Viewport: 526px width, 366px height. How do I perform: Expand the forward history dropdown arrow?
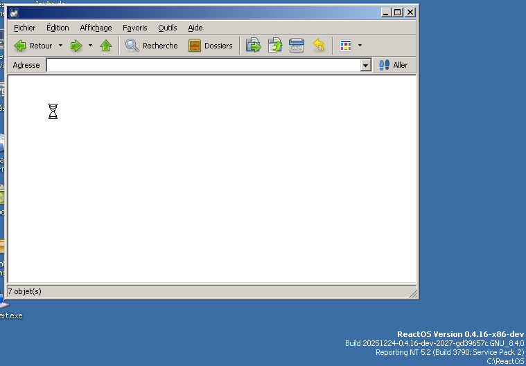[x=90, y=46]
